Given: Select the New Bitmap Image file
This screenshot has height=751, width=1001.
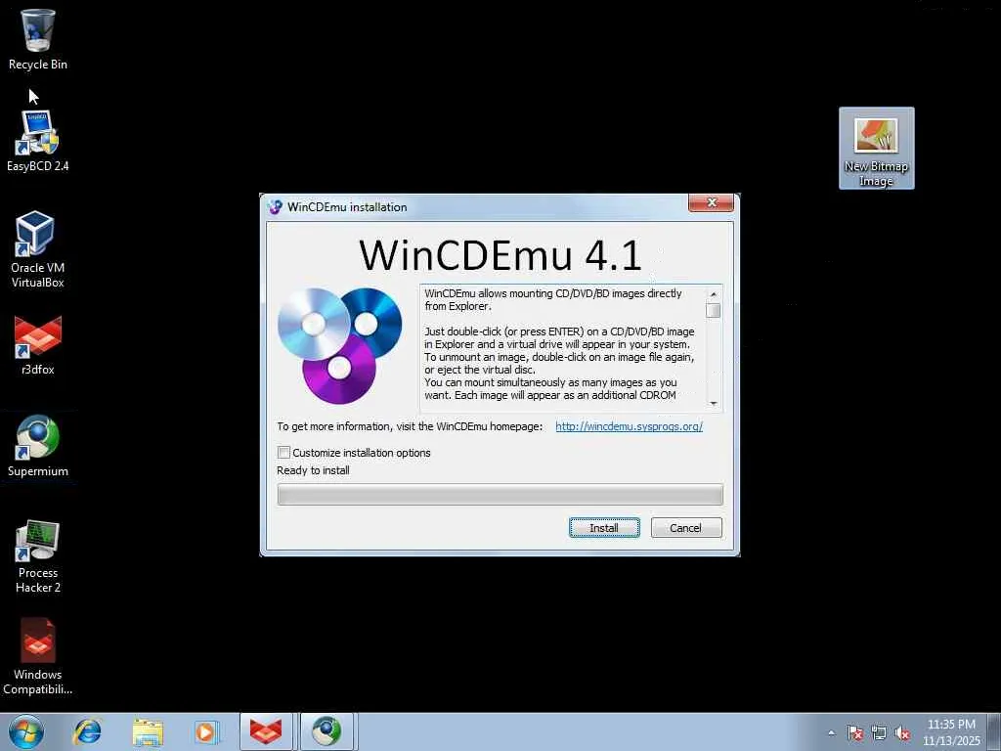Looking at the screenshot, I should tap(876, 149).
